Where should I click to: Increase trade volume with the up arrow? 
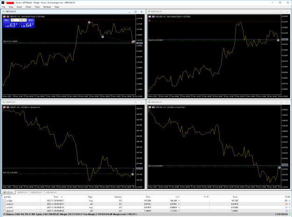[25, 20]
